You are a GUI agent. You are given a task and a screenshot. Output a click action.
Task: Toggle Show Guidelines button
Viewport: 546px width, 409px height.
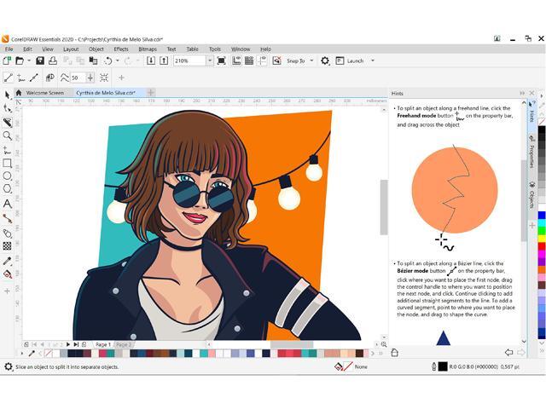pyautogui.click(x=262, y=60)
